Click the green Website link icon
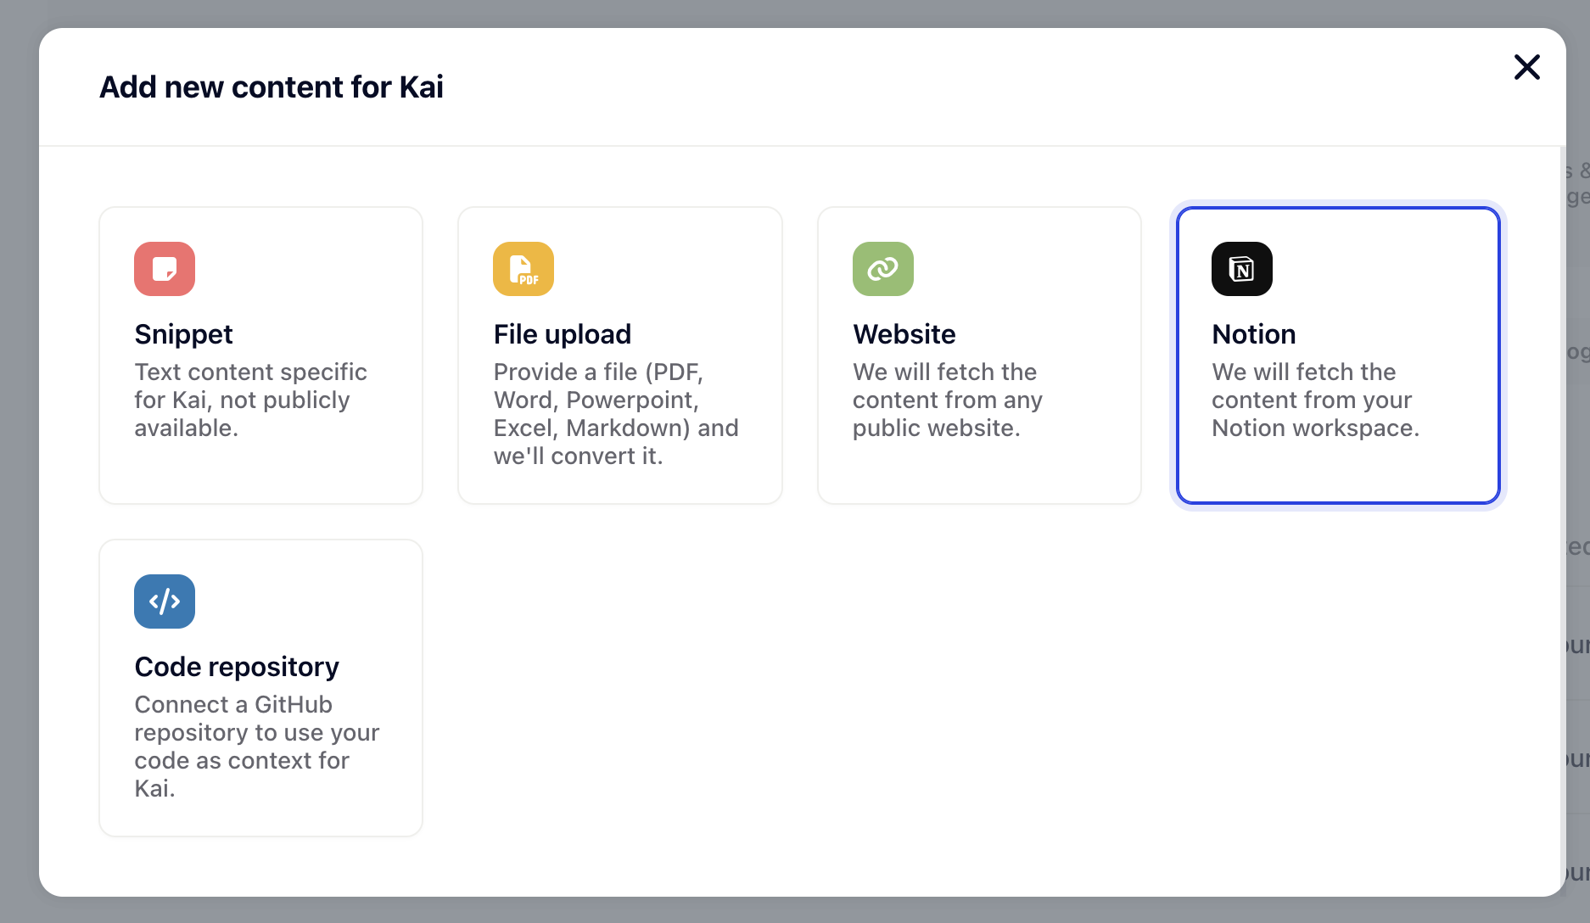 882,269
